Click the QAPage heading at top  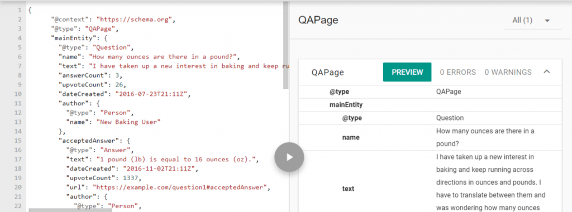pyautogui.click(x=318, y=20)
